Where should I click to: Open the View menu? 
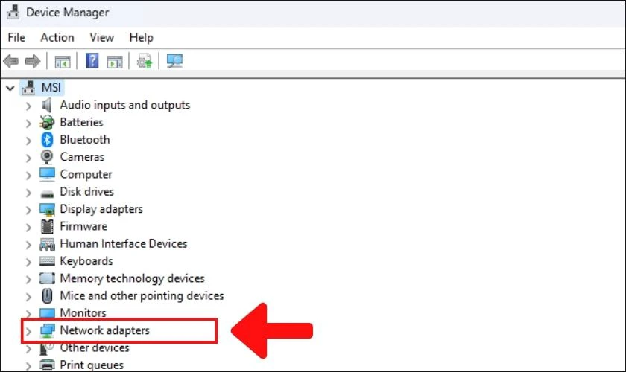coord(101,37)
